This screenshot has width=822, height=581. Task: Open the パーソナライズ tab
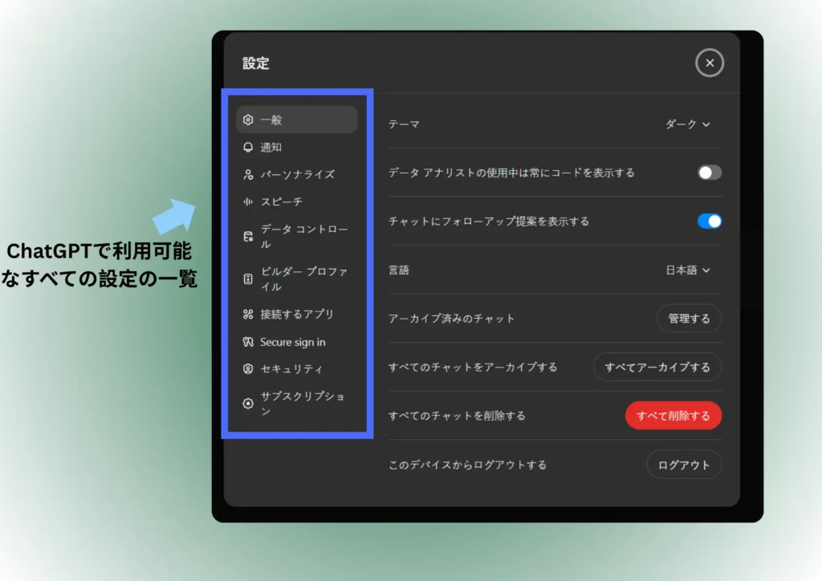(297, 174)
